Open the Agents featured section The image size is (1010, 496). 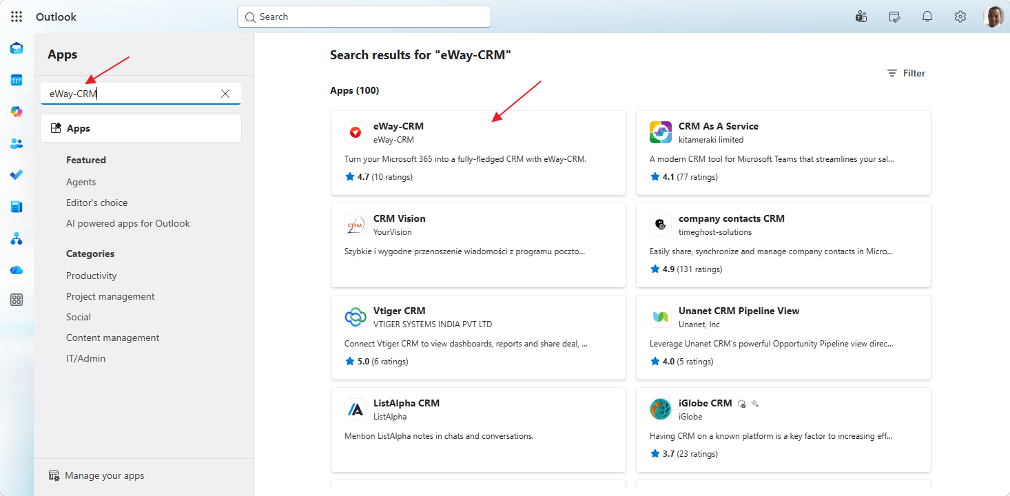(81, 182)
